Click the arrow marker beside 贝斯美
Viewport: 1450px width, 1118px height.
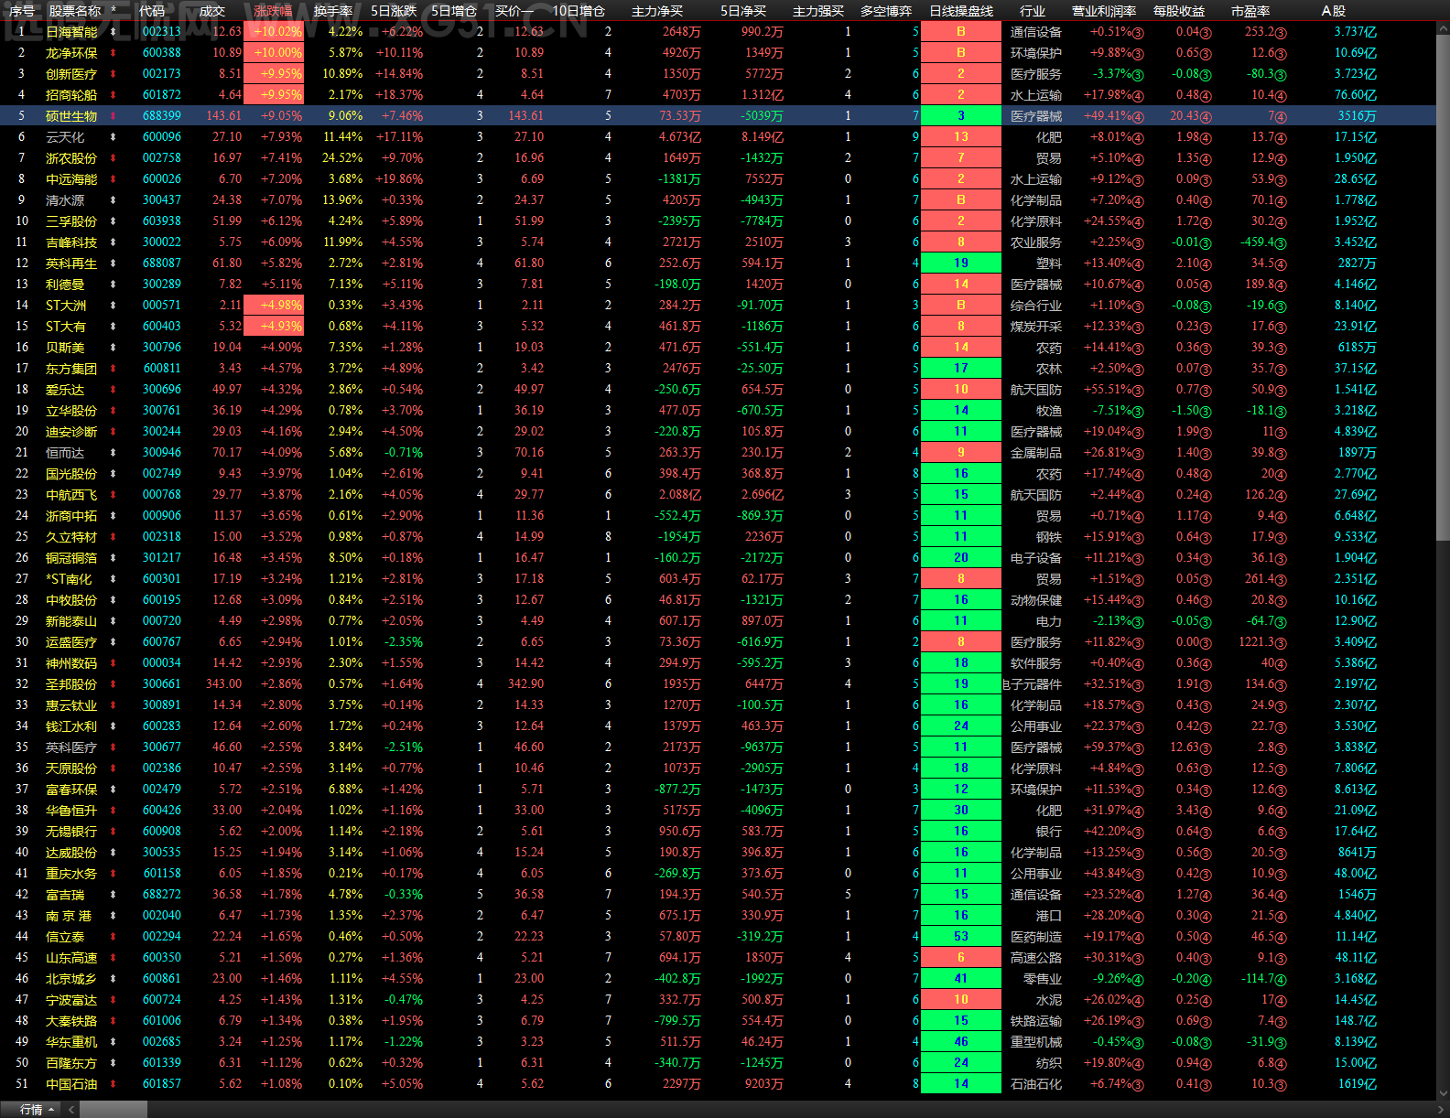click(x=114, y=348)
